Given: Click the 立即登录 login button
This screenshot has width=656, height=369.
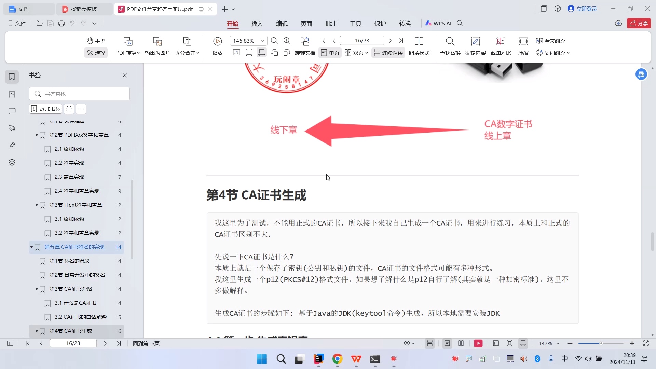Looking at the screenshot, I should click(x=586, y=9).
